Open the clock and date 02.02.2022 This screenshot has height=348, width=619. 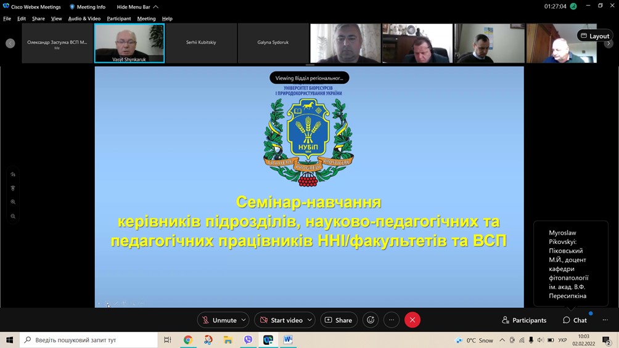coord(583,340)
